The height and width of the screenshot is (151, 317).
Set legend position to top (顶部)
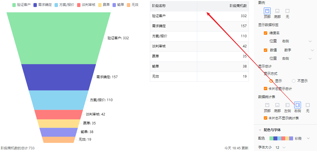(267, 11)
